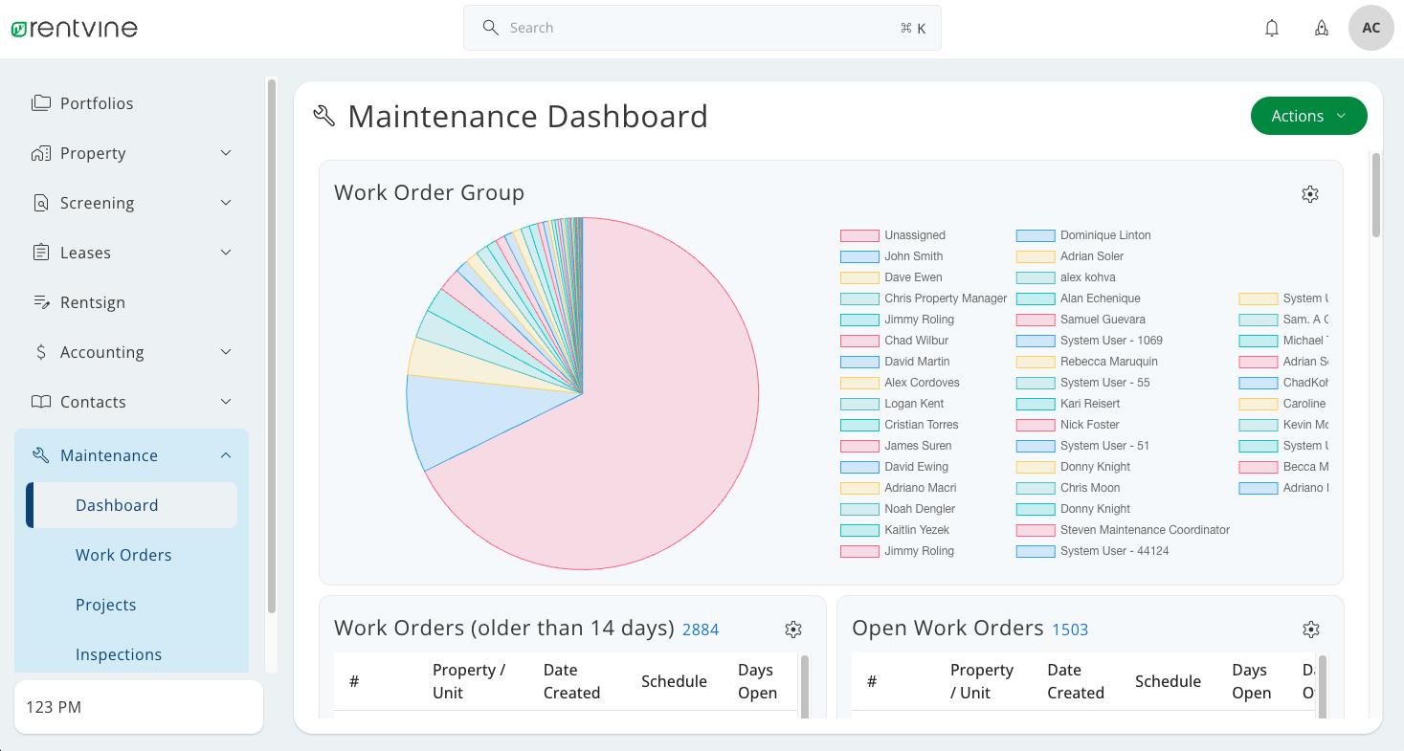Click the Accounting dollar icon
Screen dimensions: 1404x751
(x=40, y=351)
